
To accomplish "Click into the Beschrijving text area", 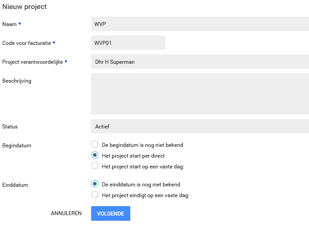I will [200, 94].
